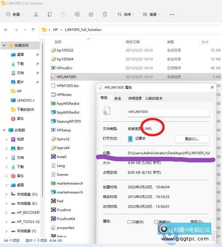This screenshot has height=247, width=222.
Task: Select hp100532 file icon
Action: pyautogui.click(x=53, y=50)
